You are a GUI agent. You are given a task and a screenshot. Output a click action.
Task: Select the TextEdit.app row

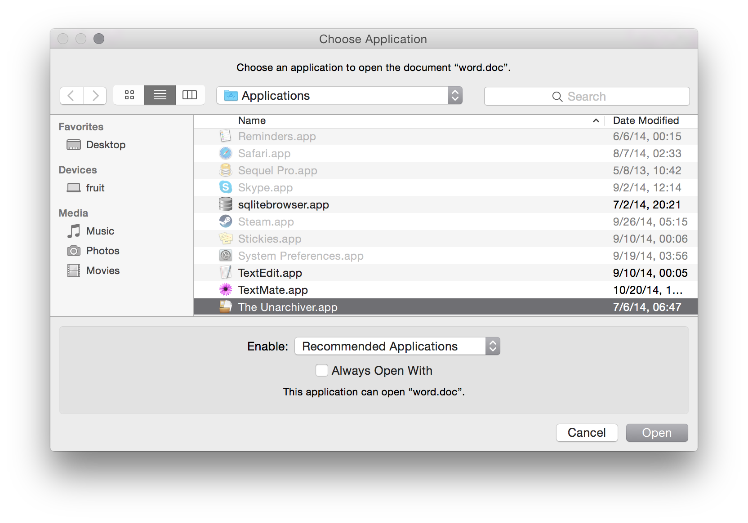[446, 273]
